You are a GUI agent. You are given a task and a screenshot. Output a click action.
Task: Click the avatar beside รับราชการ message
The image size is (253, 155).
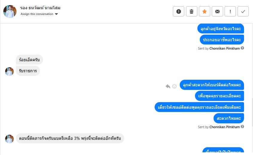tap(10, 71)
